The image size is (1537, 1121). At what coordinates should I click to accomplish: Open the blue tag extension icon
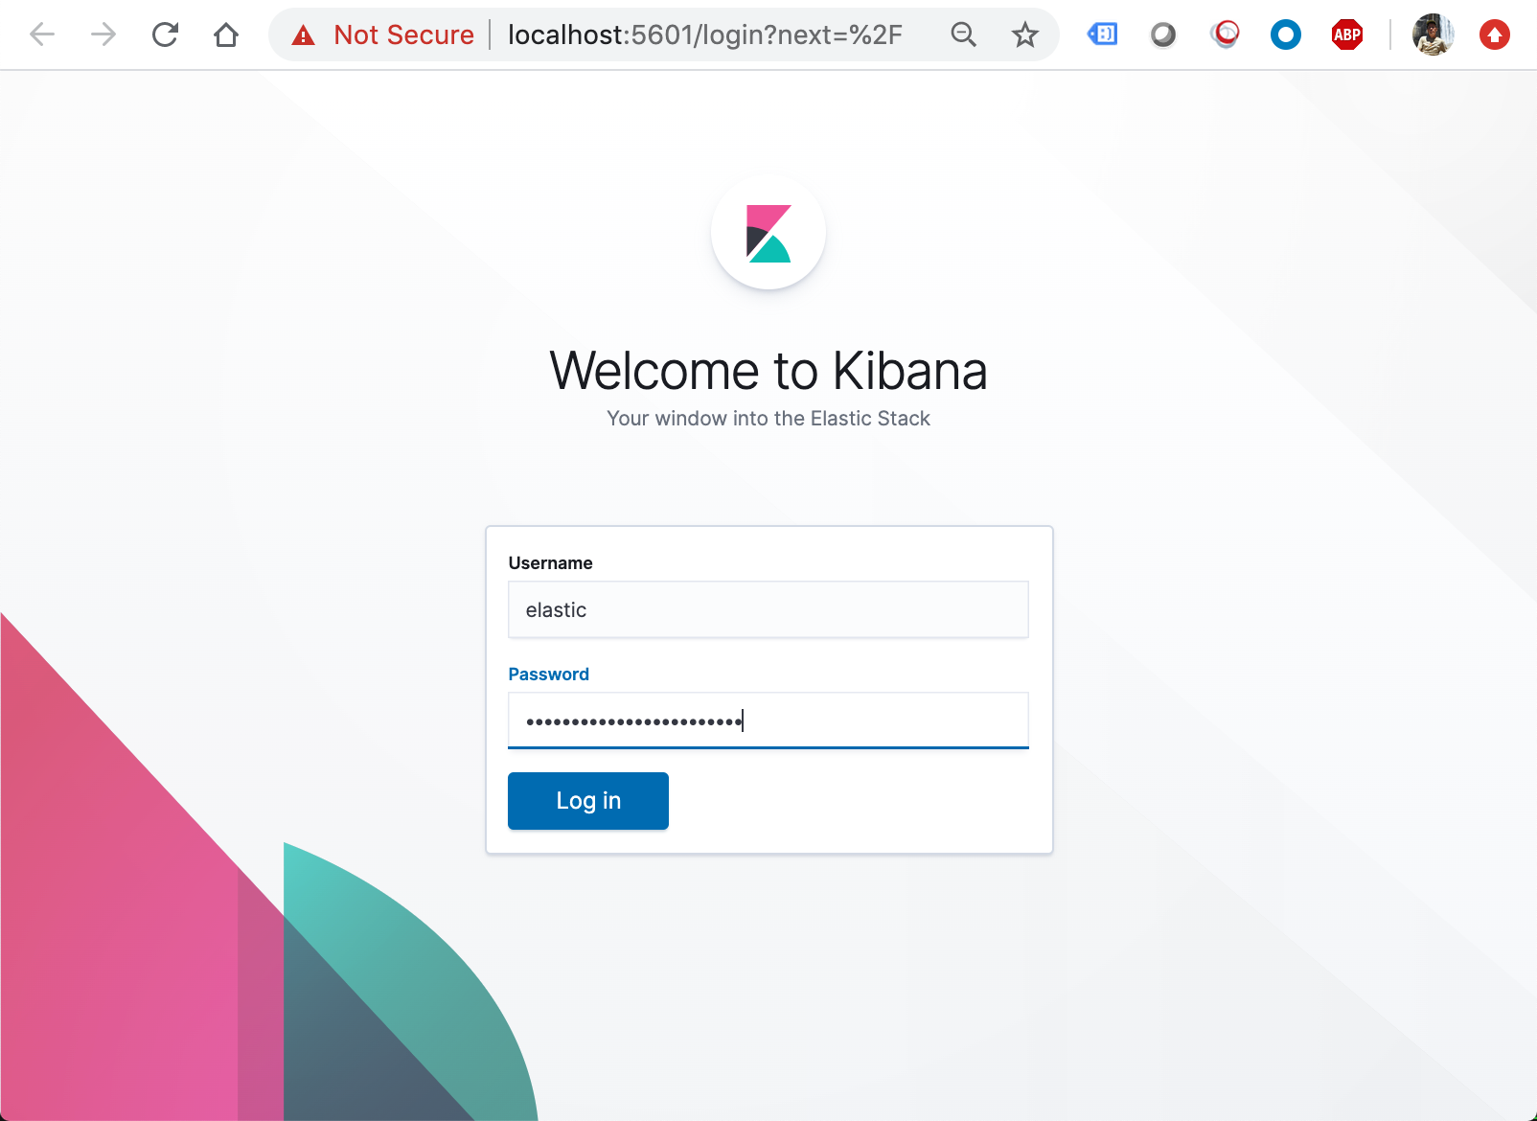(x=1102, y=35)
